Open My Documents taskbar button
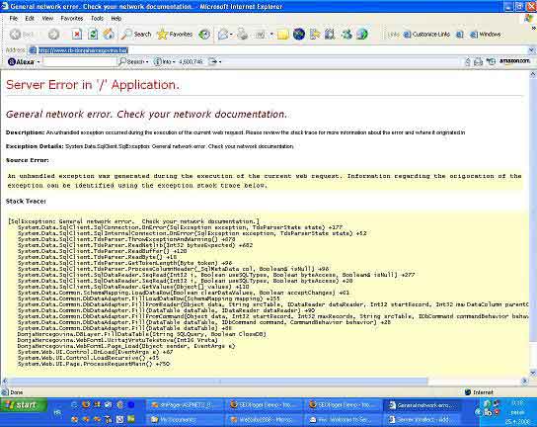 185,419
